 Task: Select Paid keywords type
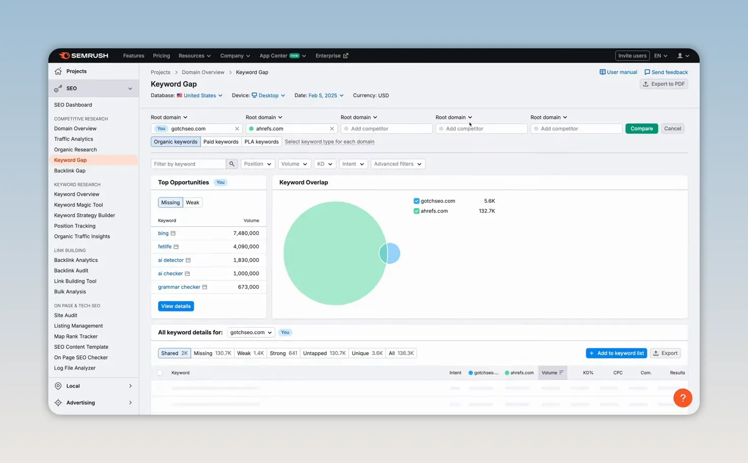[x=221, y=142]
